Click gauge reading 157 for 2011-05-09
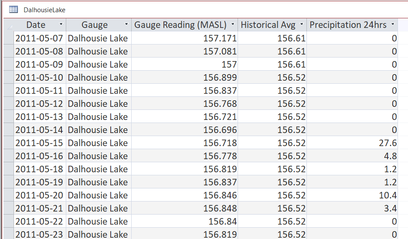Image resolution: width=408 pixels, height=239 pixels. pyautogui.click(x=184, y=64)
